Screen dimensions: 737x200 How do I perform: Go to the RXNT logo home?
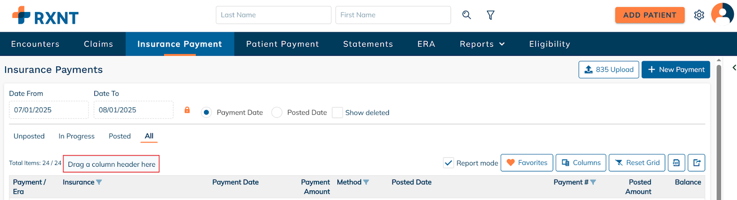(46, 16)
